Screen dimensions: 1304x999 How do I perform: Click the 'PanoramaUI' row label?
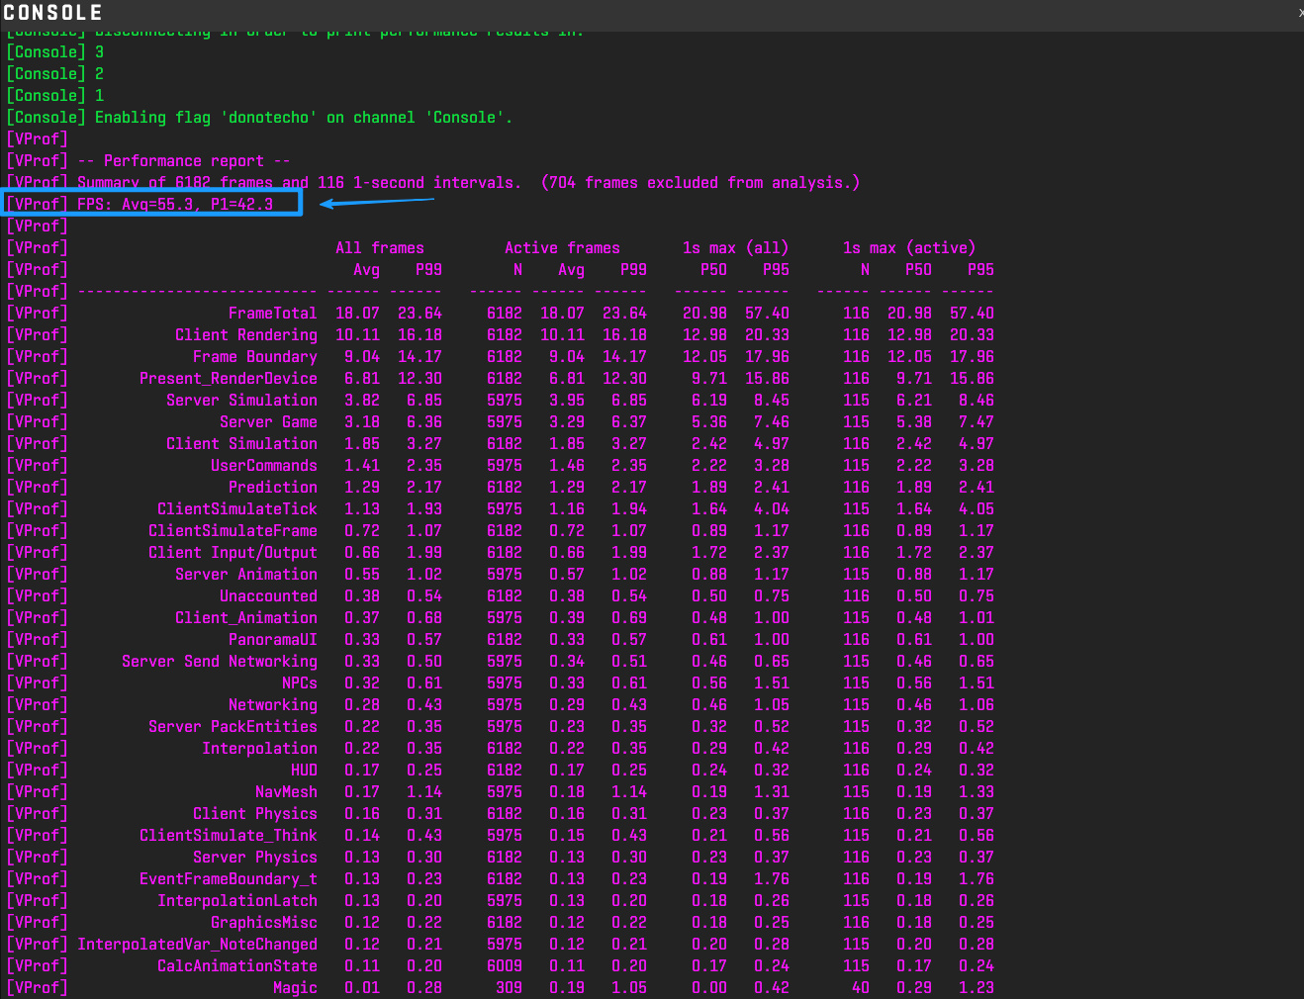click(273, 640)
